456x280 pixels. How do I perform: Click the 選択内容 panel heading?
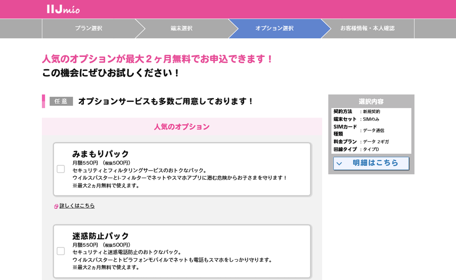point(371,101)
